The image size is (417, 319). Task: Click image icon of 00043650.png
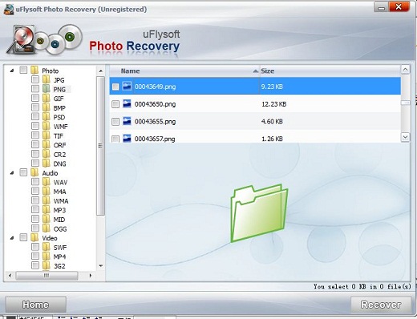coord(127,103)
